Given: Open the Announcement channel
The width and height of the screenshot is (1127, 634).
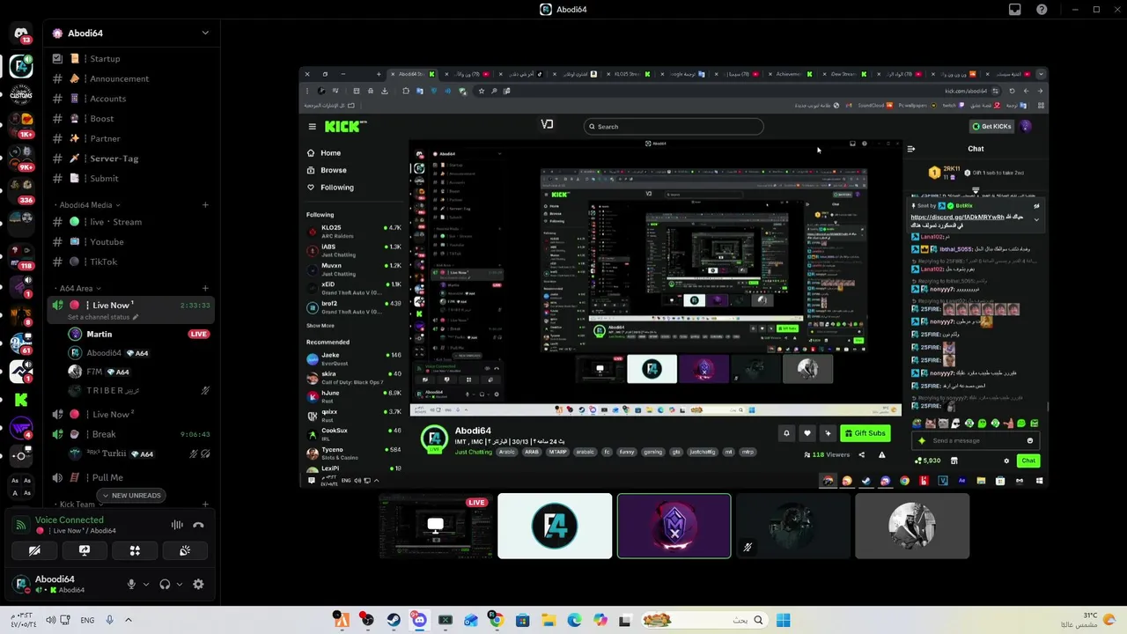Looking at the screenshot, I should (130, 78).
